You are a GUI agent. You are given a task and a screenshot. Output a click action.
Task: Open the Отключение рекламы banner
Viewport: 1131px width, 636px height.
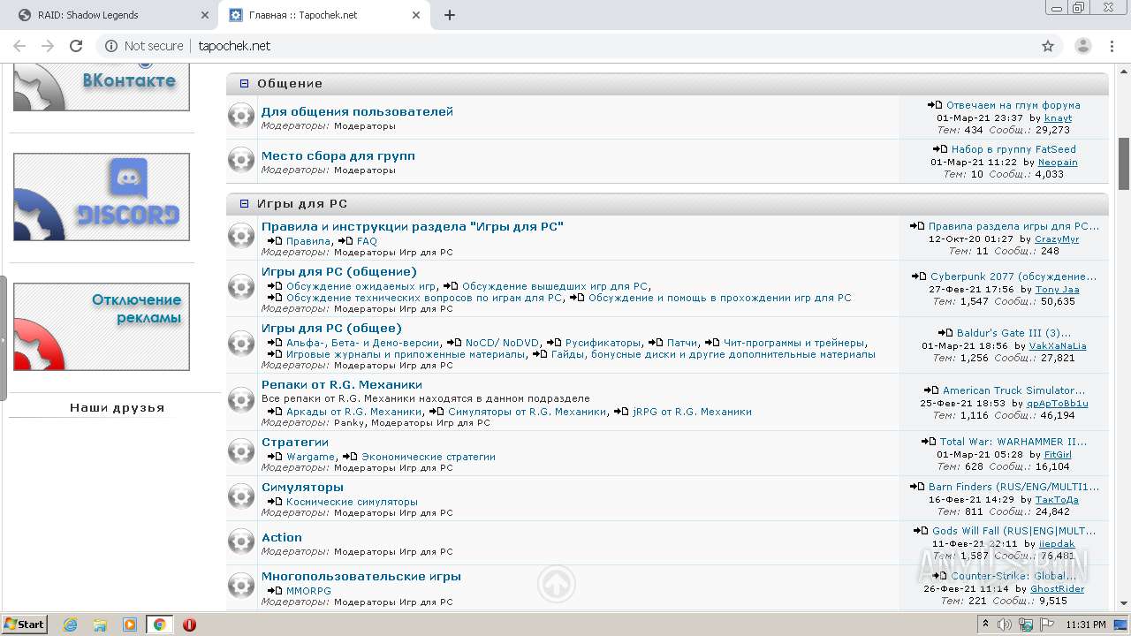pyautogui.click(x=102, y=327)
